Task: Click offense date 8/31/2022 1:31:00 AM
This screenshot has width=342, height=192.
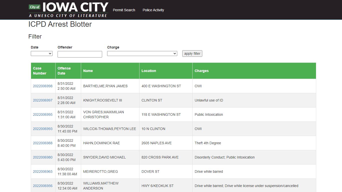Action: (x=66, y=114)
